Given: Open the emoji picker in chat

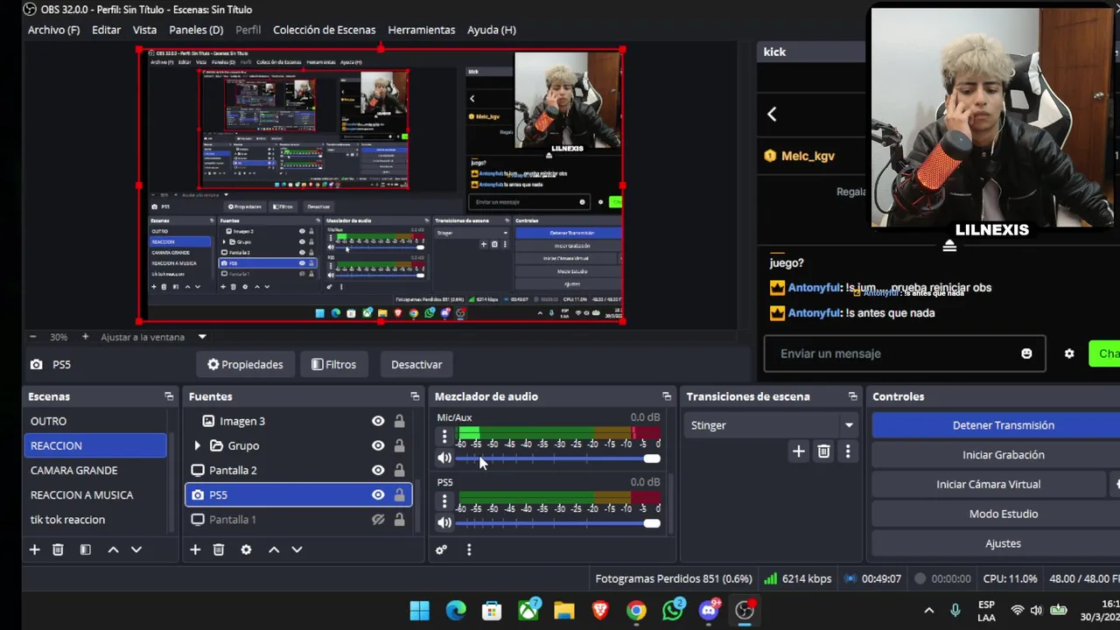Looking at the screenshot, I should (1026, 353).
